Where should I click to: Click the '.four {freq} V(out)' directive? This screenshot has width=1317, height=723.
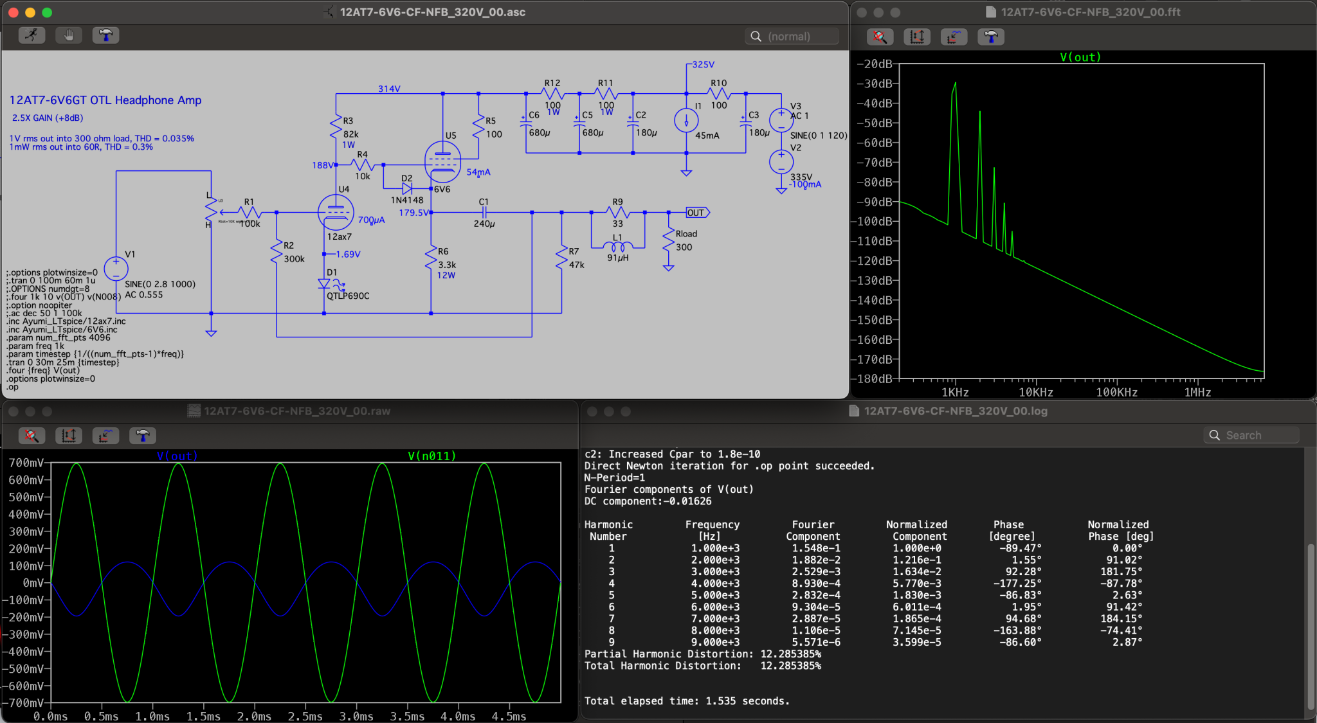click(43, 370)
